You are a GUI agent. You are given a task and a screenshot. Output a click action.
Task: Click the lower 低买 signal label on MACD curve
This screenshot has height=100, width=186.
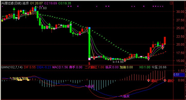click(126, 96)
